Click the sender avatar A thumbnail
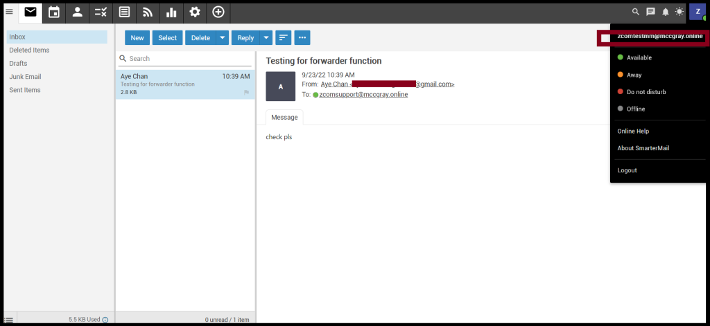This screenshot has width=710, height=326. (281, 87)
